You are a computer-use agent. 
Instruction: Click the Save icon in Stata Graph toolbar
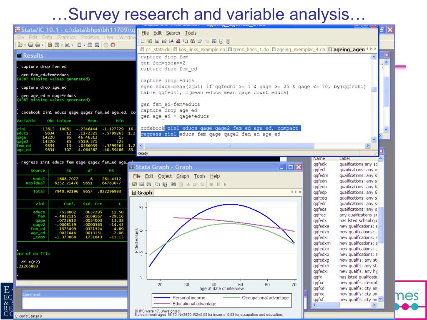click(x=142, y=184)
